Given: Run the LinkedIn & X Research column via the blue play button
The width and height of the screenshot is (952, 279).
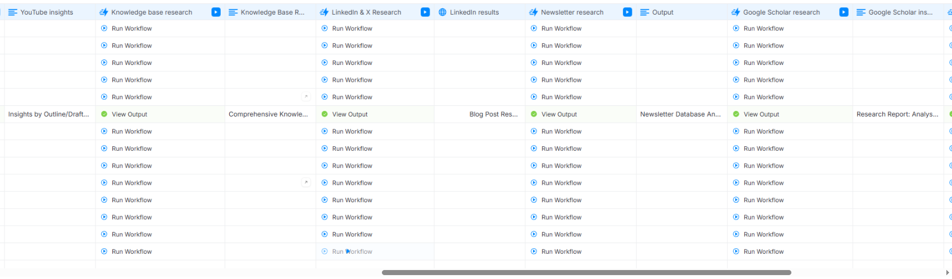Looking at the screenshot, I should pyautogui.click(x=425, y=12).
